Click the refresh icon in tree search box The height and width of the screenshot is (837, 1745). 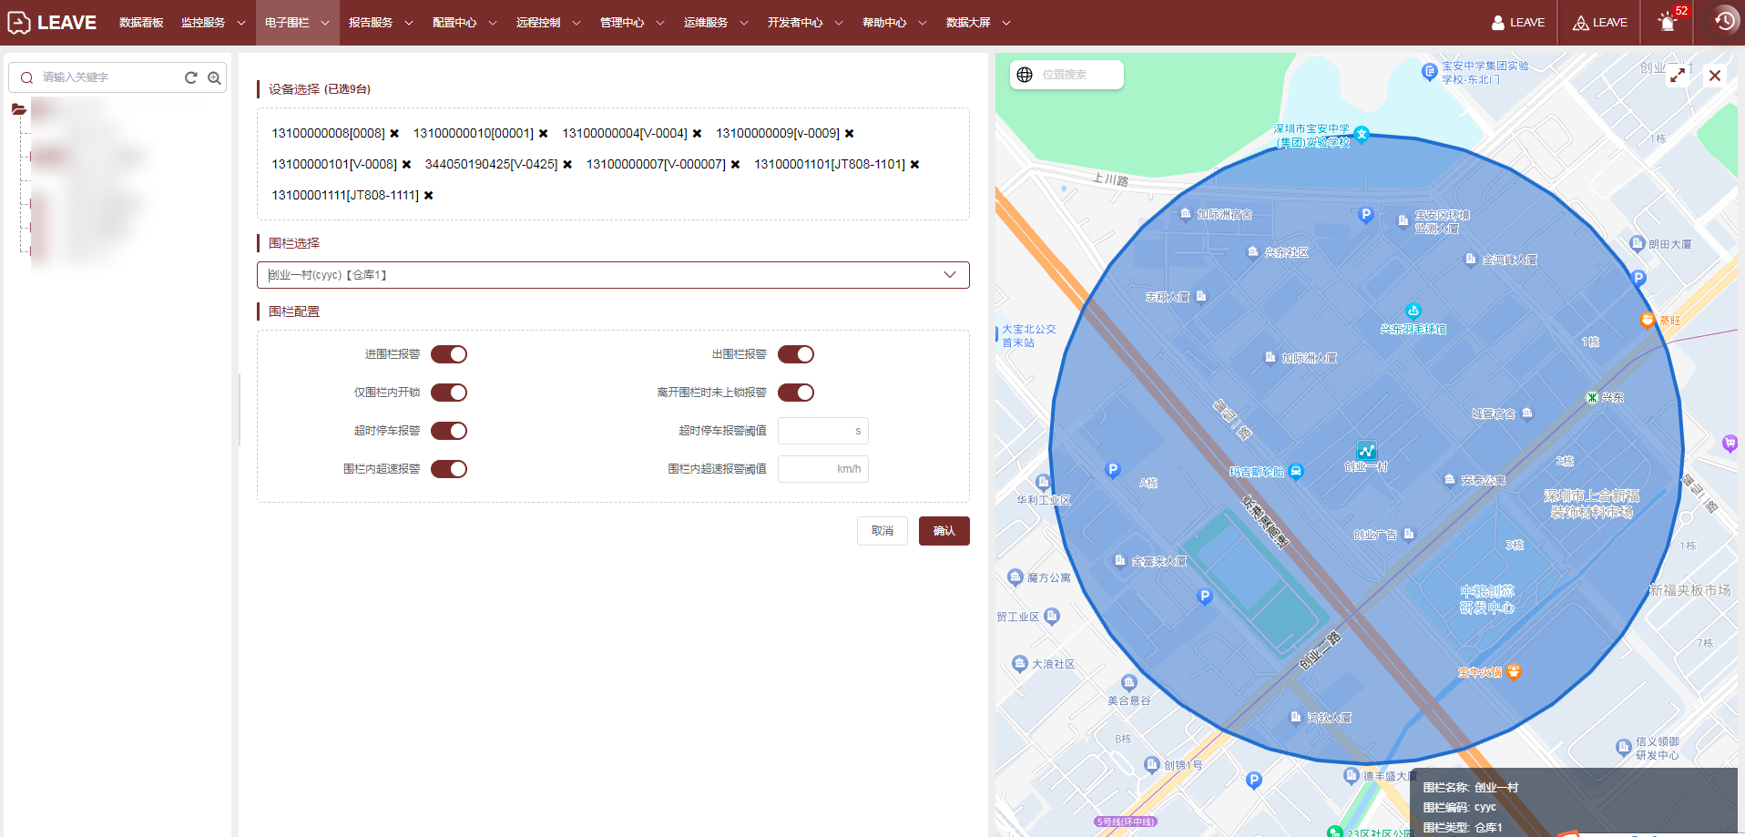tap(191, 77)
